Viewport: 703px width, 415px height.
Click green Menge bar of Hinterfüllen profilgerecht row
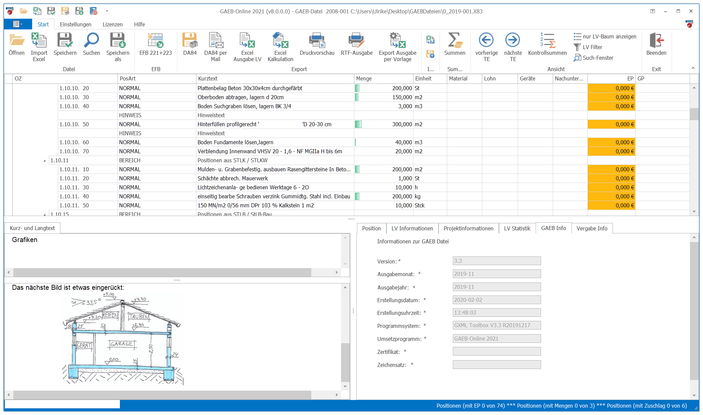[x=358, y=124]
